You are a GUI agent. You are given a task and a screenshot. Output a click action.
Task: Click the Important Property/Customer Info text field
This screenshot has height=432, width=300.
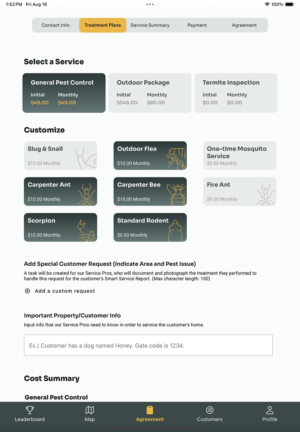pos(148,345)
